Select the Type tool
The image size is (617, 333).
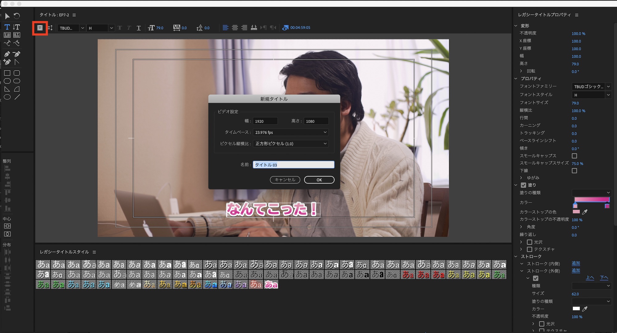[7, 27]
